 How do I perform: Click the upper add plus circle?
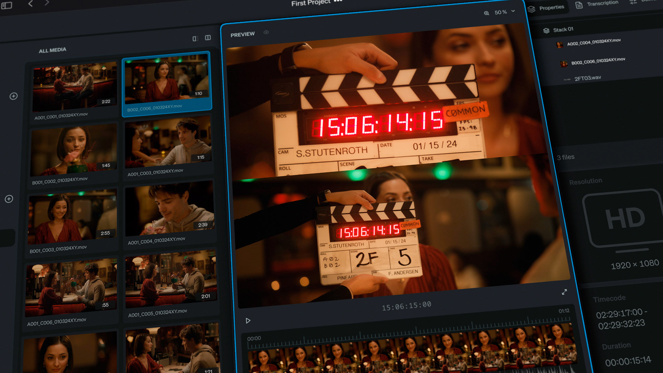(13, 96)
